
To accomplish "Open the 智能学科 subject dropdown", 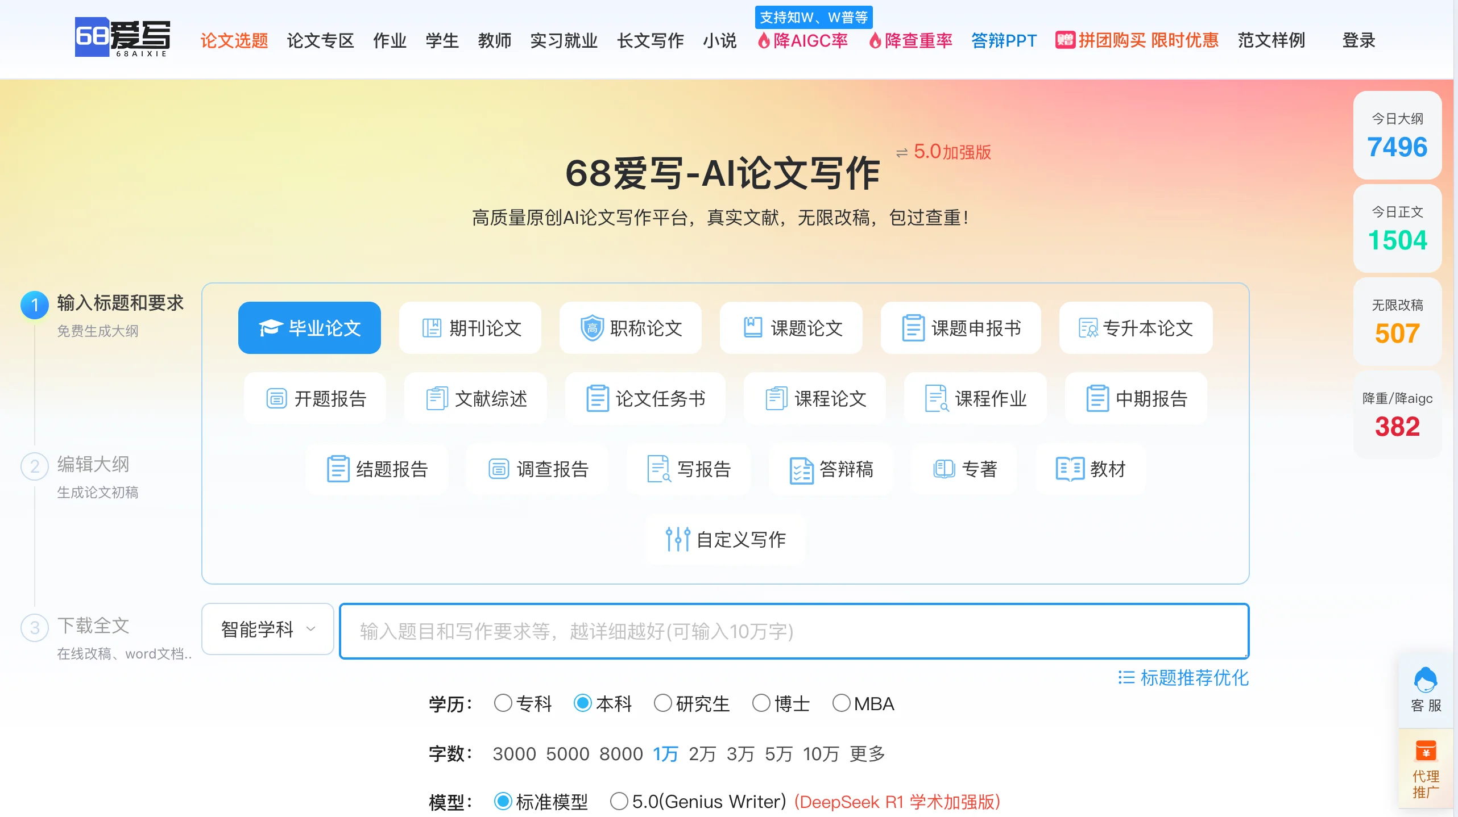I will point(267,629).
